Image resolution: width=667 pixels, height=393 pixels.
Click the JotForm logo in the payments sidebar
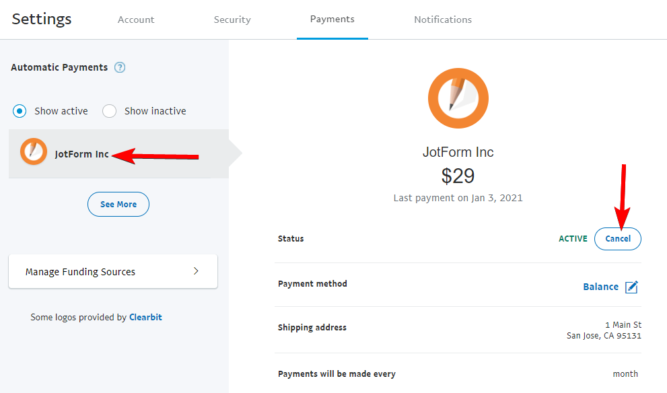click(34, 153)
